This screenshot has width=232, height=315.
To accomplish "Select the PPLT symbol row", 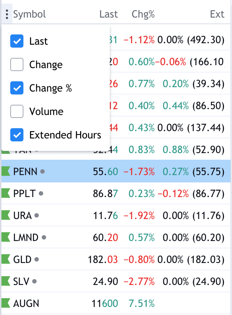I will coord(116,193).
